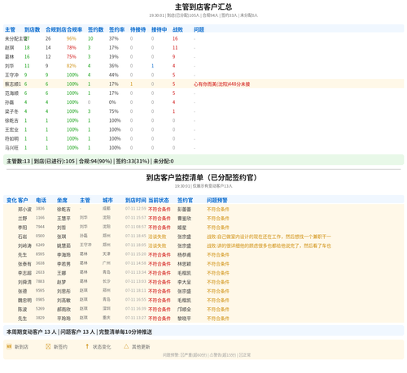
Task: Click the 接待中 column header
Action: pyautogui.click(x=159, y=29)
